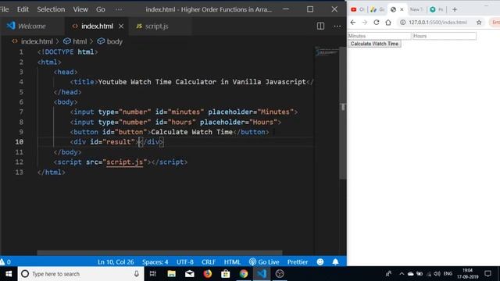Change indentation via Spaces: 4
500x281 pixels.
(155, 262)
